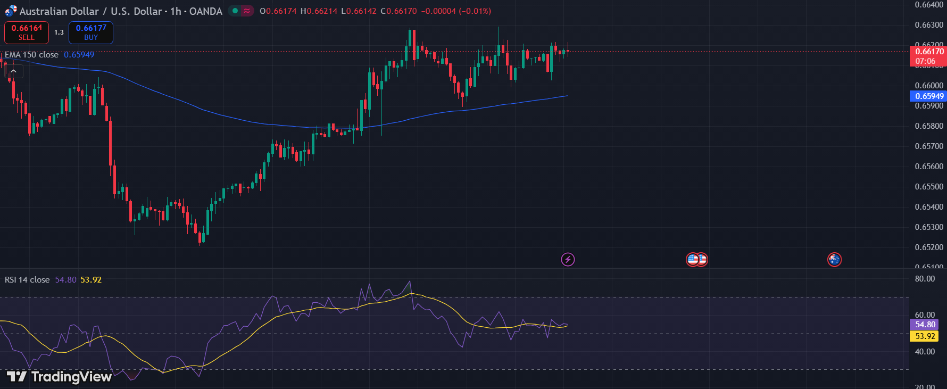
Task: Click the 1.3 spread value between Sell and Buy
Action: coord(59,32)
